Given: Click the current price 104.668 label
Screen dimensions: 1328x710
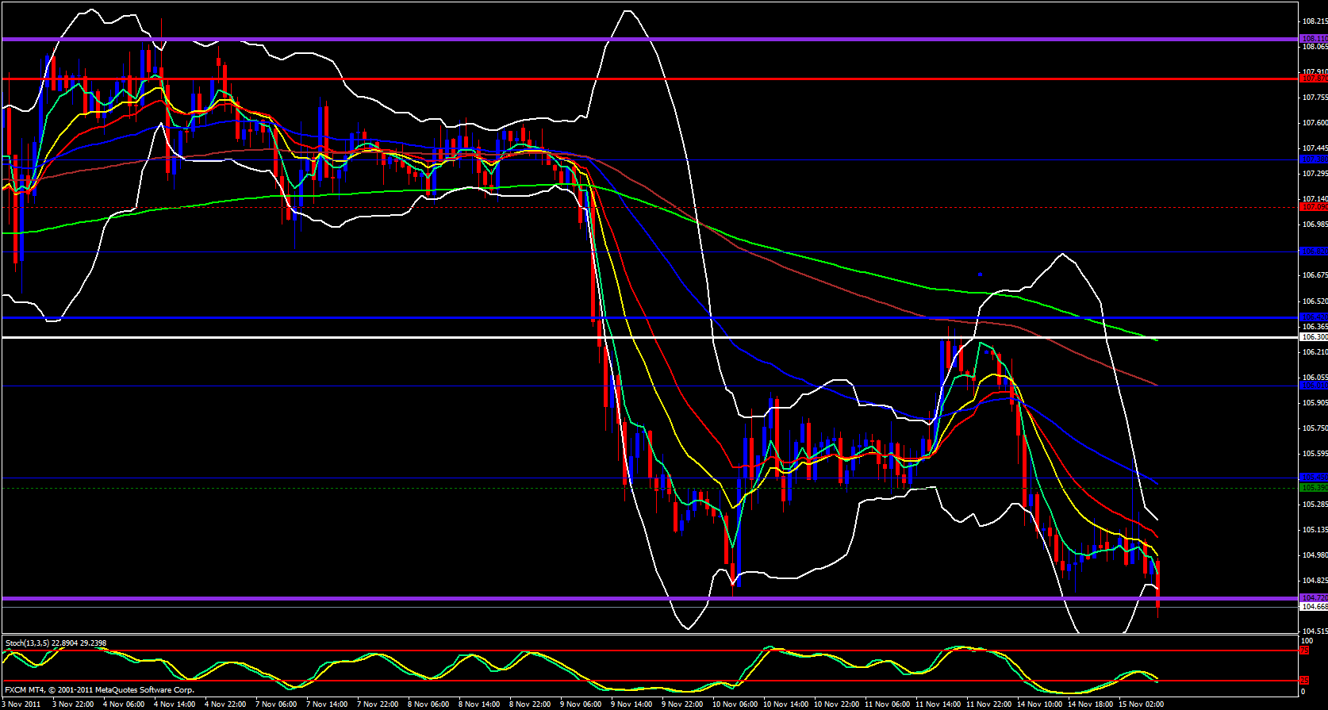Looking at the screenshot, I should (x=1314, y=607).
